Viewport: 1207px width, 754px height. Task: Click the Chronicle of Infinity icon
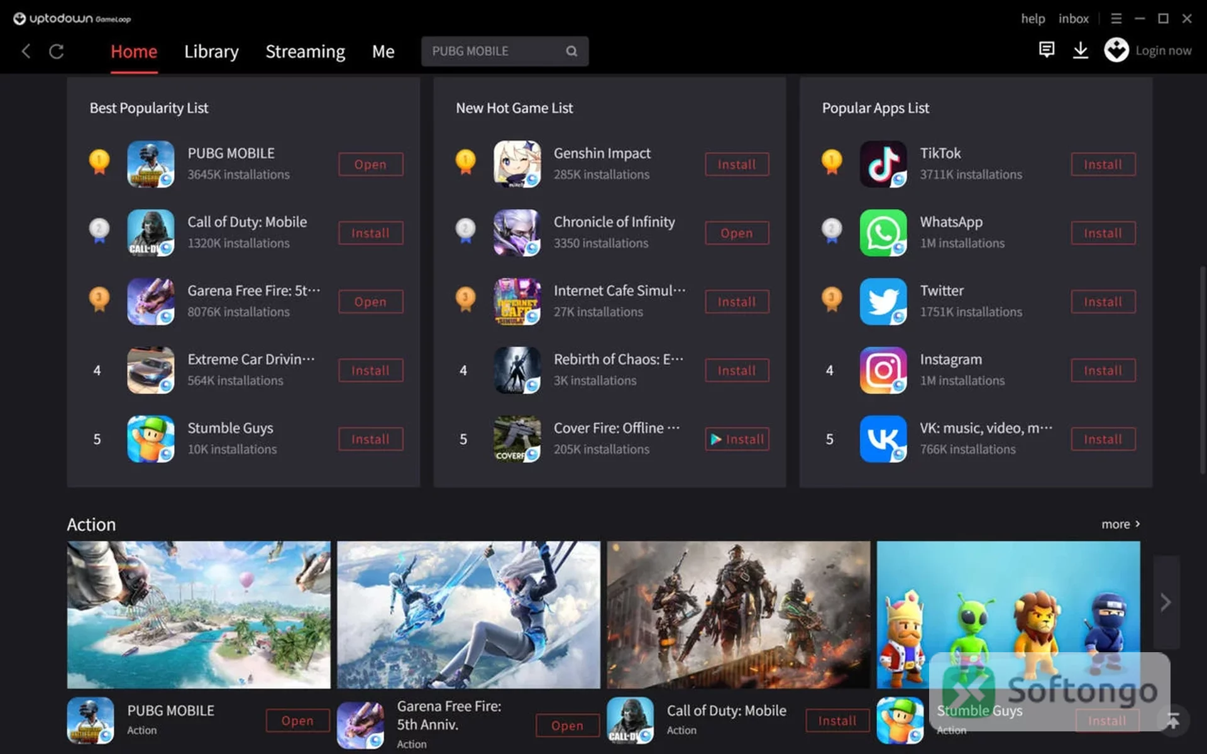[517, 232]
